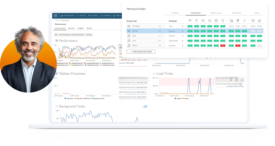275x146 pixels.
Task: Click the filter icon beside the date range
Action: point(56,35)
